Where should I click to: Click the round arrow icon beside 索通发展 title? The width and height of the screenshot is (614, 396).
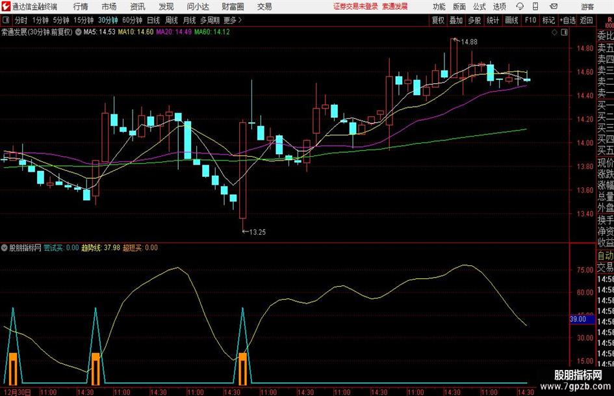tap(79, 32)
